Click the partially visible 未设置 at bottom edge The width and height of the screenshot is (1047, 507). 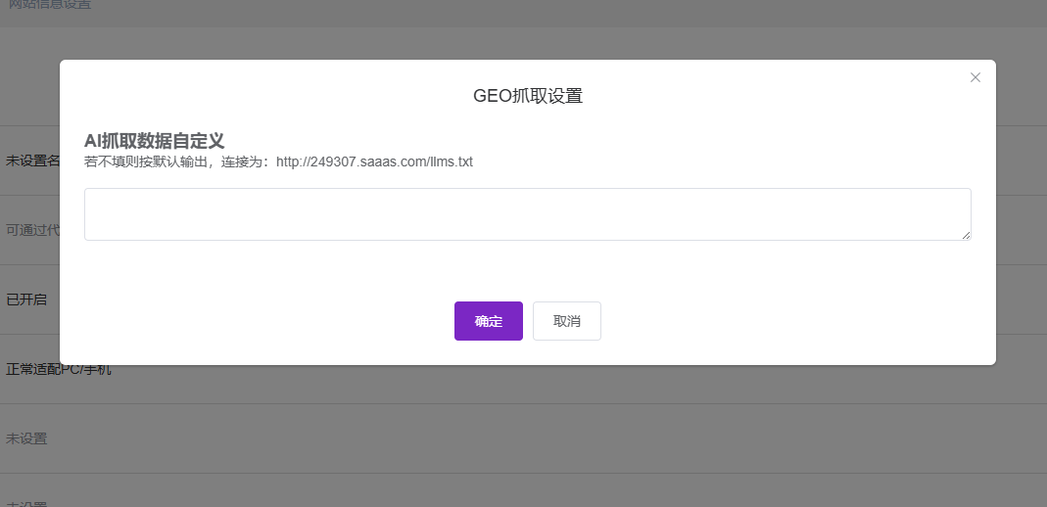click(x=26, y=503)
